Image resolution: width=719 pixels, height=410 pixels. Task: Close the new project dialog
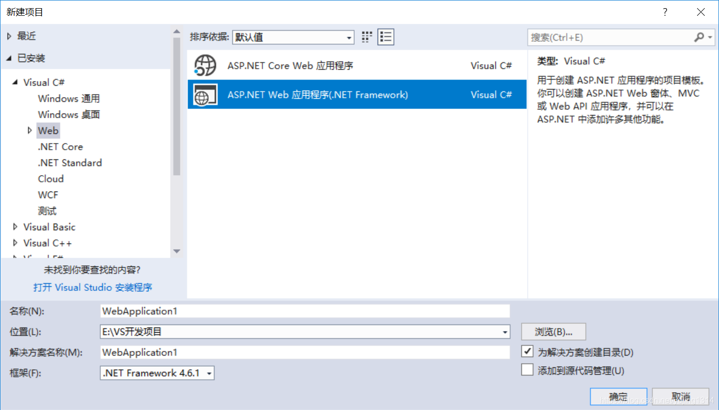(x=701, y=12)
